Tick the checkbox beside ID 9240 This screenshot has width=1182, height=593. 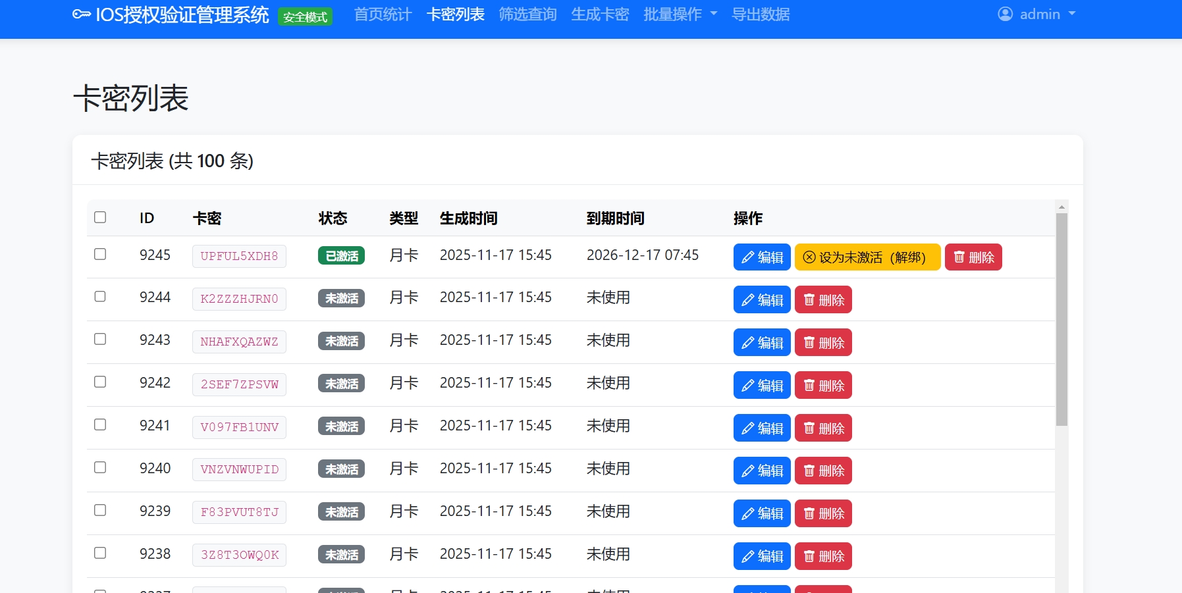pos(100,467)
